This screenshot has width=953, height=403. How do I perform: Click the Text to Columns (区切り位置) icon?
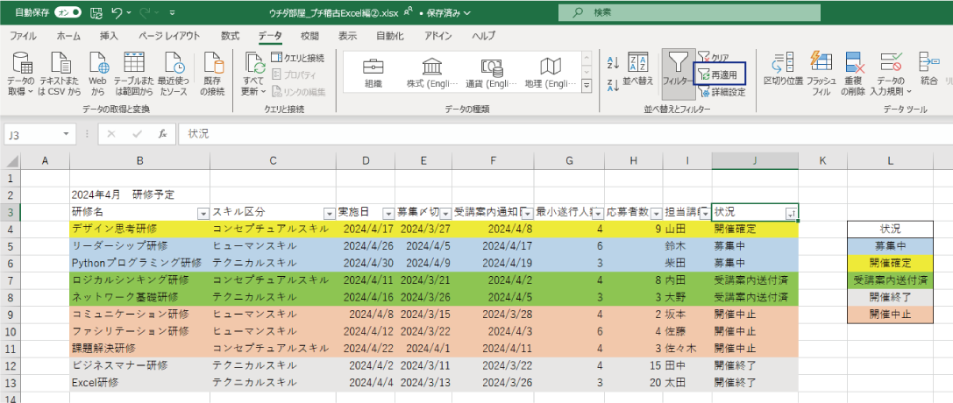coord(783,68)
